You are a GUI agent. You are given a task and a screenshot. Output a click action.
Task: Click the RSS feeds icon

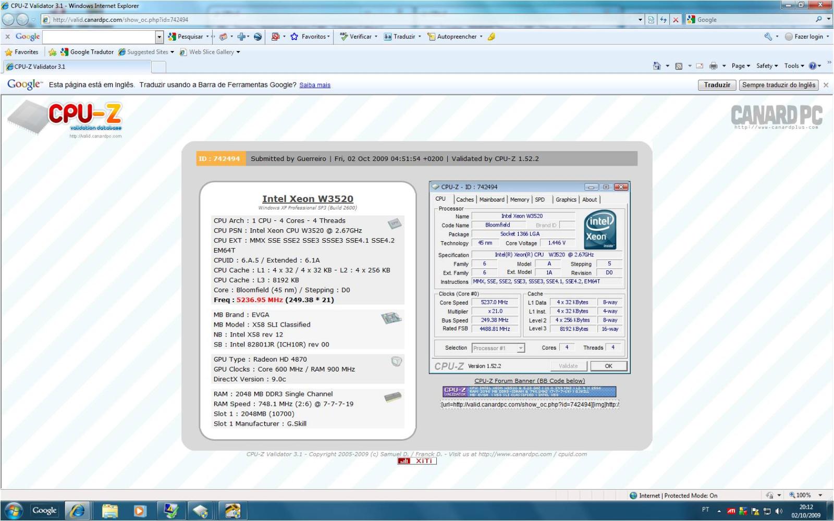click(x=679, y=66)
